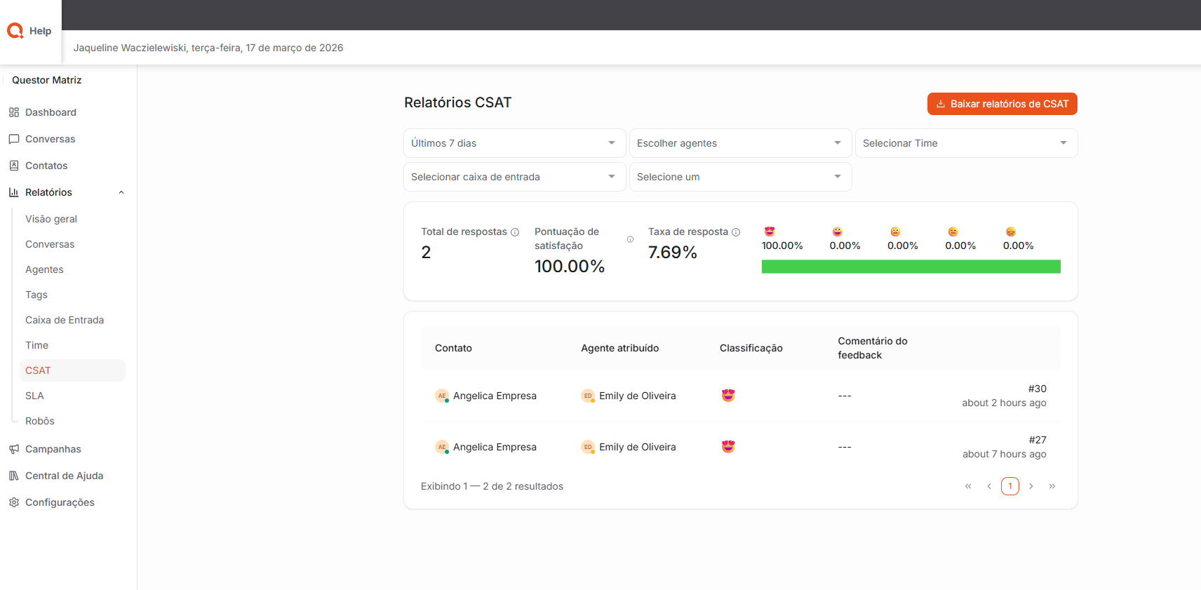Open Selecionar caixa de entrada dropdown

tap(514, 177)
